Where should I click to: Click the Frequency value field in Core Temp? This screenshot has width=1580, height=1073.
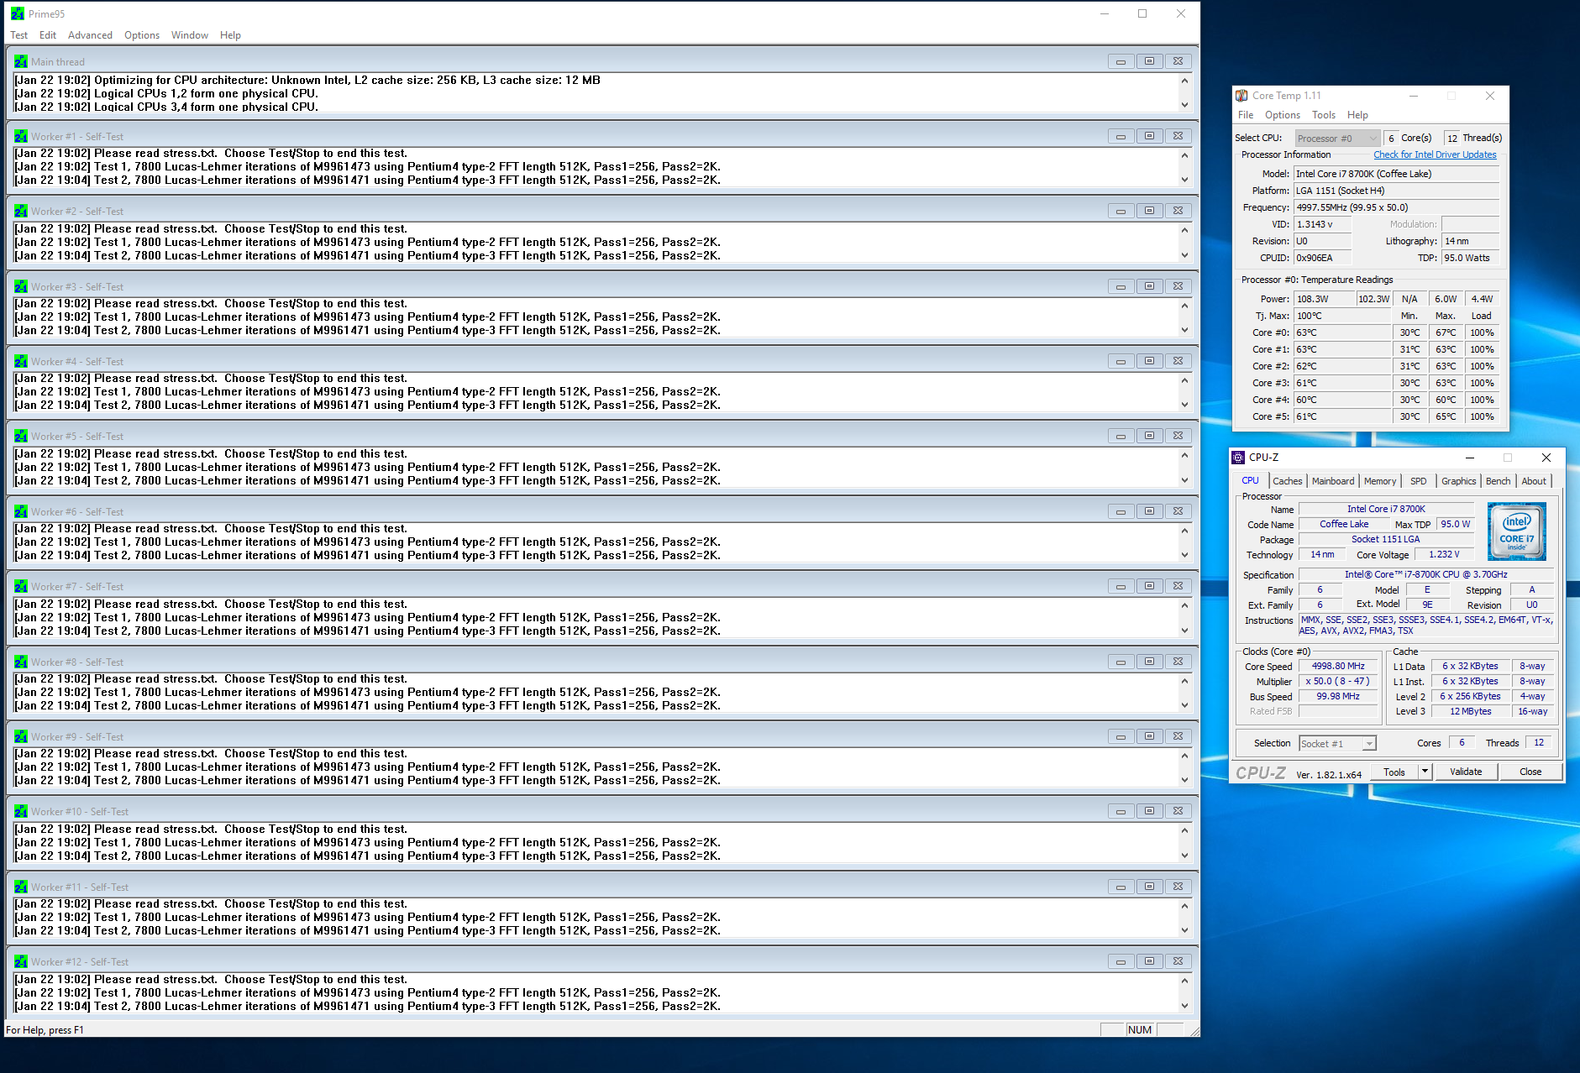1396,207
